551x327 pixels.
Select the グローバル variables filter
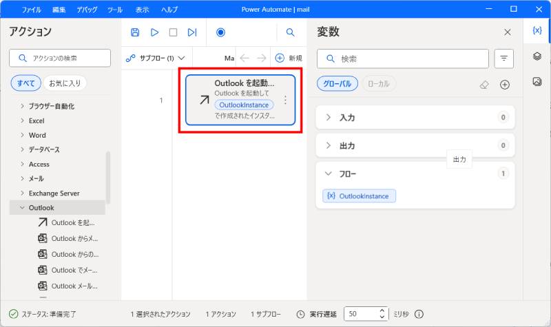click(x=337, y=84)
